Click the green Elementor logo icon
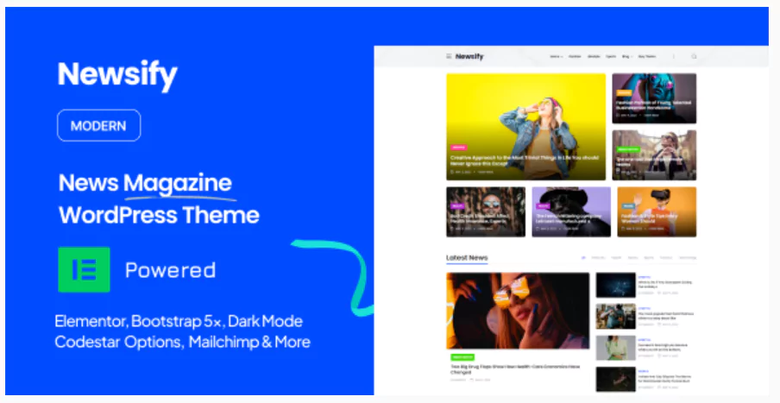 pyautogui.click(x=84, y=269)
